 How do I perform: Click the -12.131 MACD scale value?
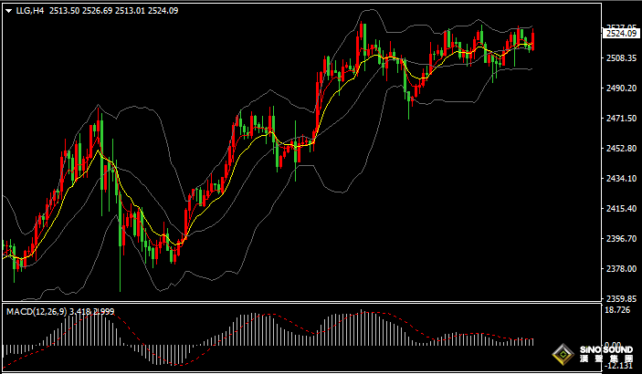click(619, 368)
